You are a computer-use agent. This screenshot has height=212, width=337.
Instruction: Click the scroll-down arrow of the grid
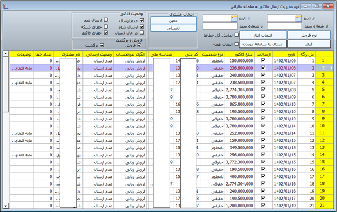tap(6, 206)
